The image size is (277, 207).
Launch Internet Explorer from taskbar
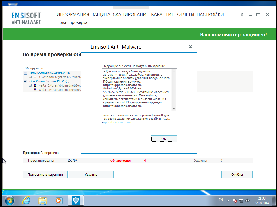point(26,201)
